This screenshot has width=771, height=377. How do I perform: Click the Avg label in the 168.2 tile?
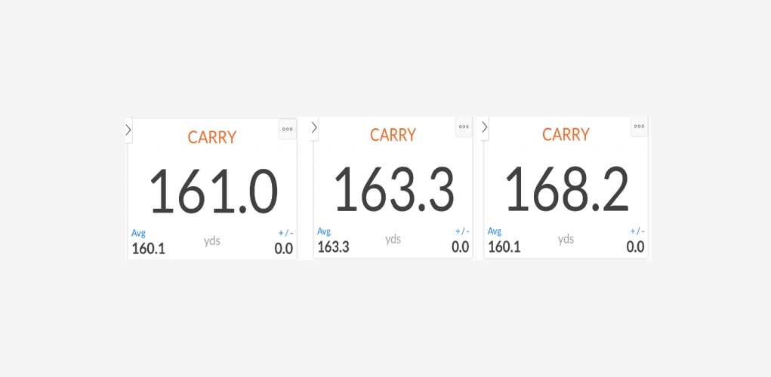point(495,231)
